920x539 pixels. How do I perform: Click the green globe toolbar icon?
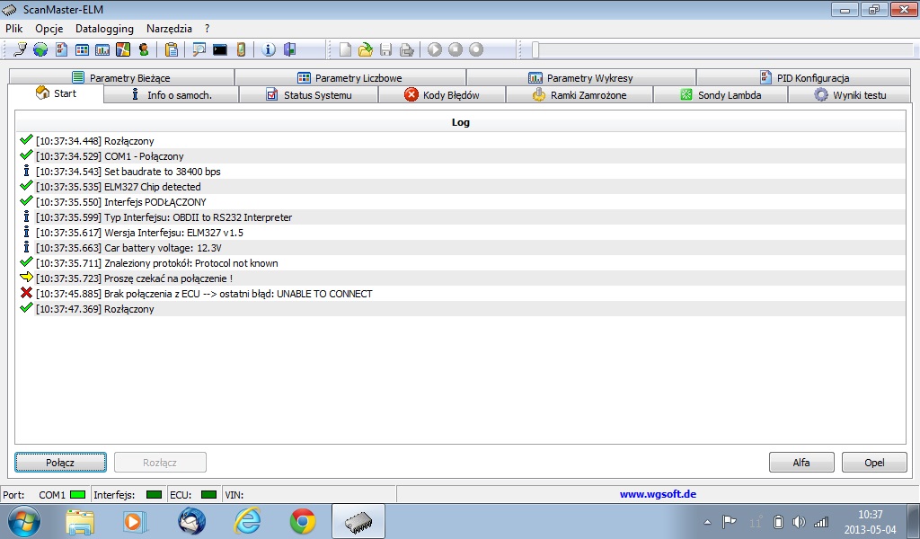coord(40,49)
